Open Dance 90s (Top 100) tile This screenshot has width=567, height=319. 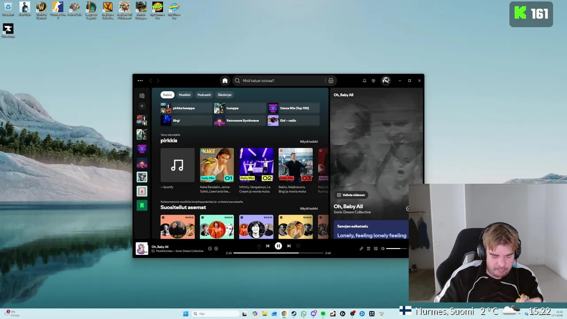click(293, 108)
